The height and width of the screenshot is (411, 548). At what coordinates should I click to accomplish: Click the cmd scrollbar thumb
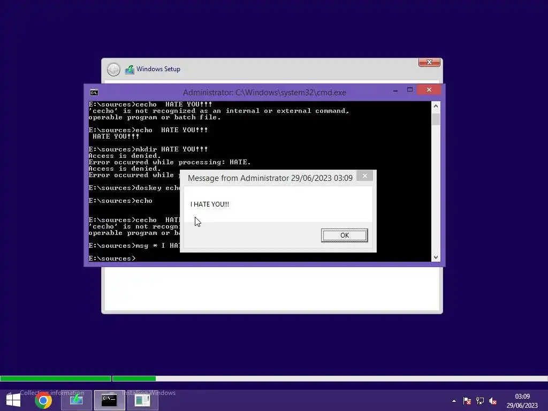click(x=436, y=119)
